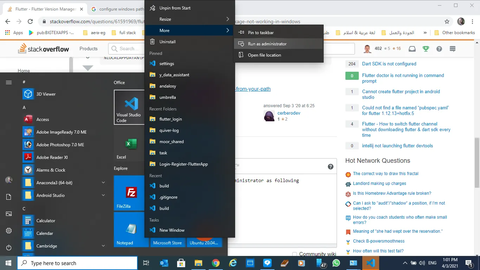Open 3D Viewer from the Start app list
The image size is (480, 270).
click(63, 94)
